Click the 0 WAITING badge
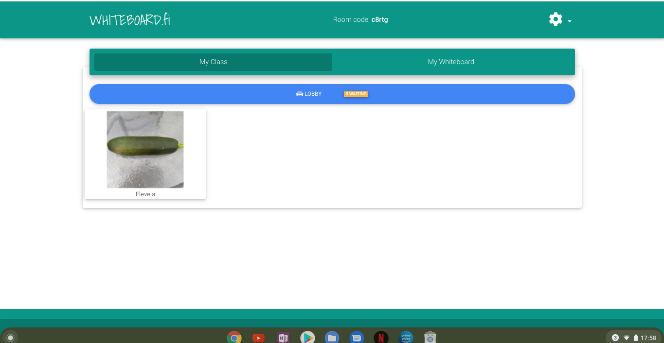The image size is (664, 343). (356, 94)
